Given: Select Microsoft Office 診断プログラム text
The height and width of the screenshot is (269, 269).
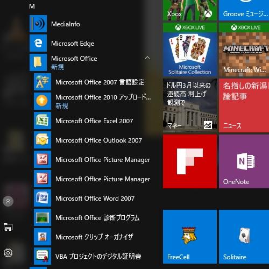Looking at the screenshot, I should [97, 218].
